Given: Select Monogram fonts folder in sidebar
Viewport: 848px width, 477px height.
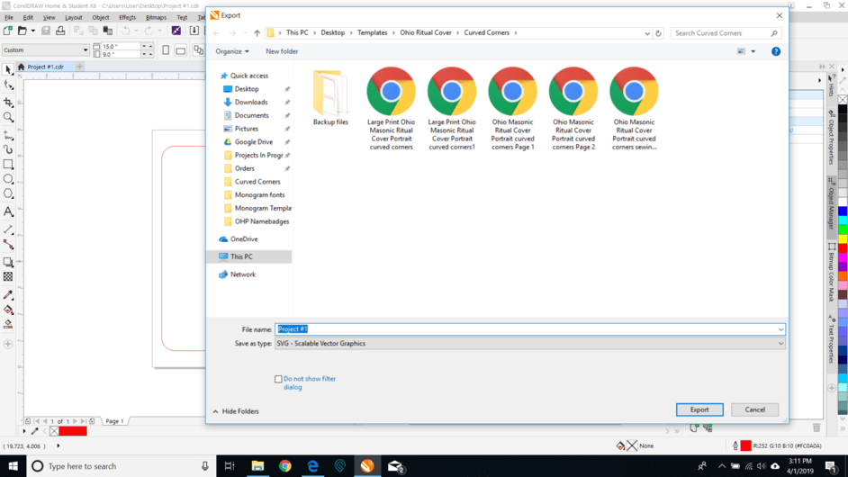Looking at the screenshot, I should coord(259,194).
